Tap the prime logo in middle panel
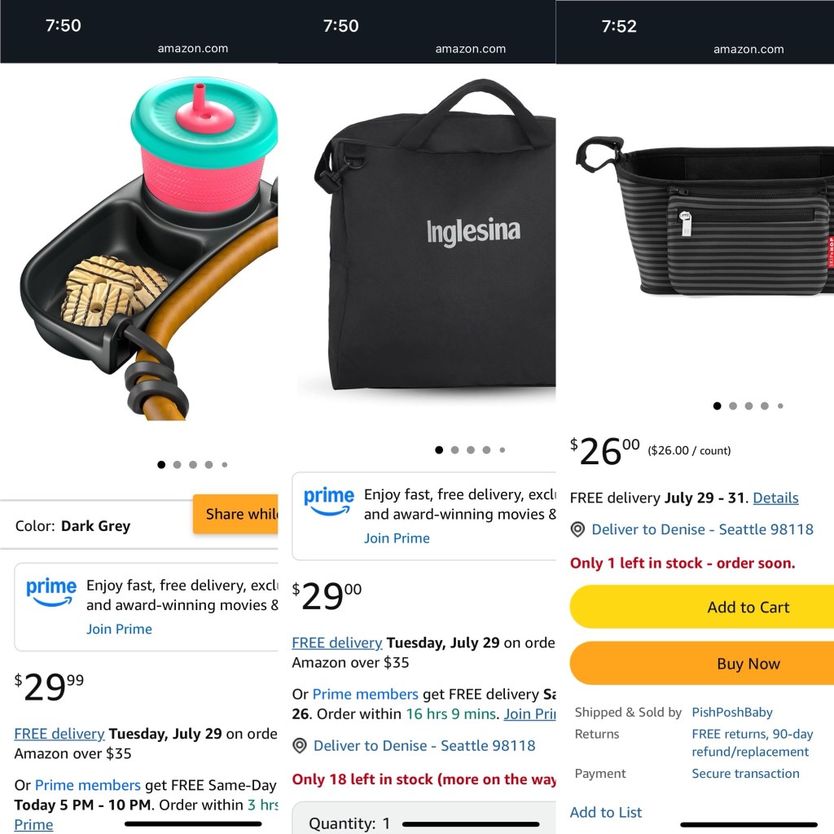 click(329, 502)
